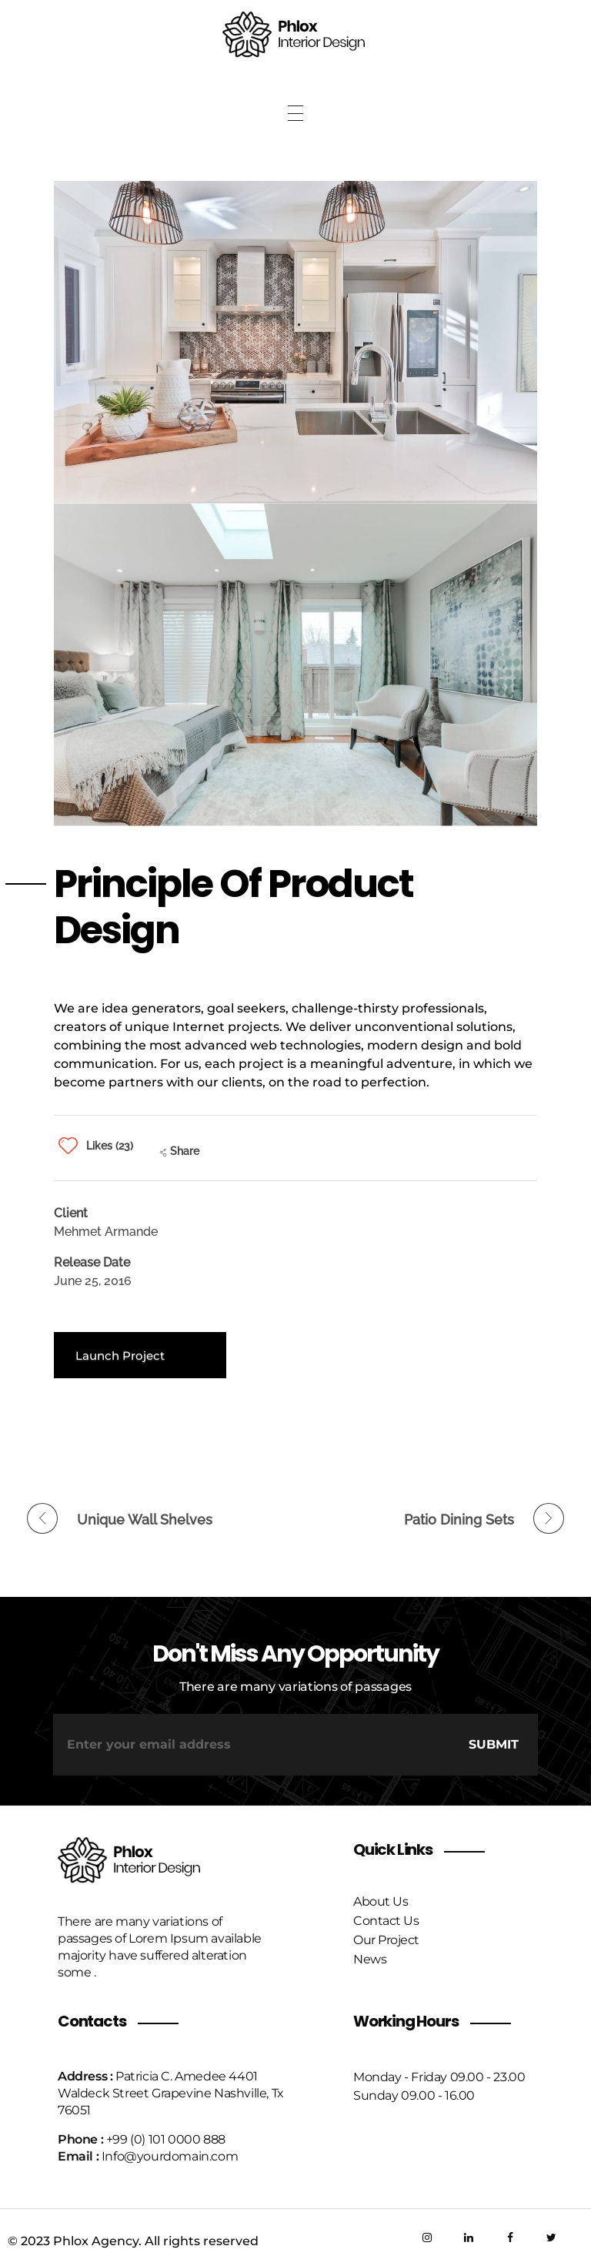Open the bedroom project image
Viewport: 591px width, 2266px height.
295,664
